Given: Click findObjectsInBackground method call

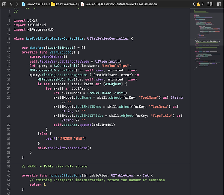Looking at the screenshot, I should coord(65,75).
